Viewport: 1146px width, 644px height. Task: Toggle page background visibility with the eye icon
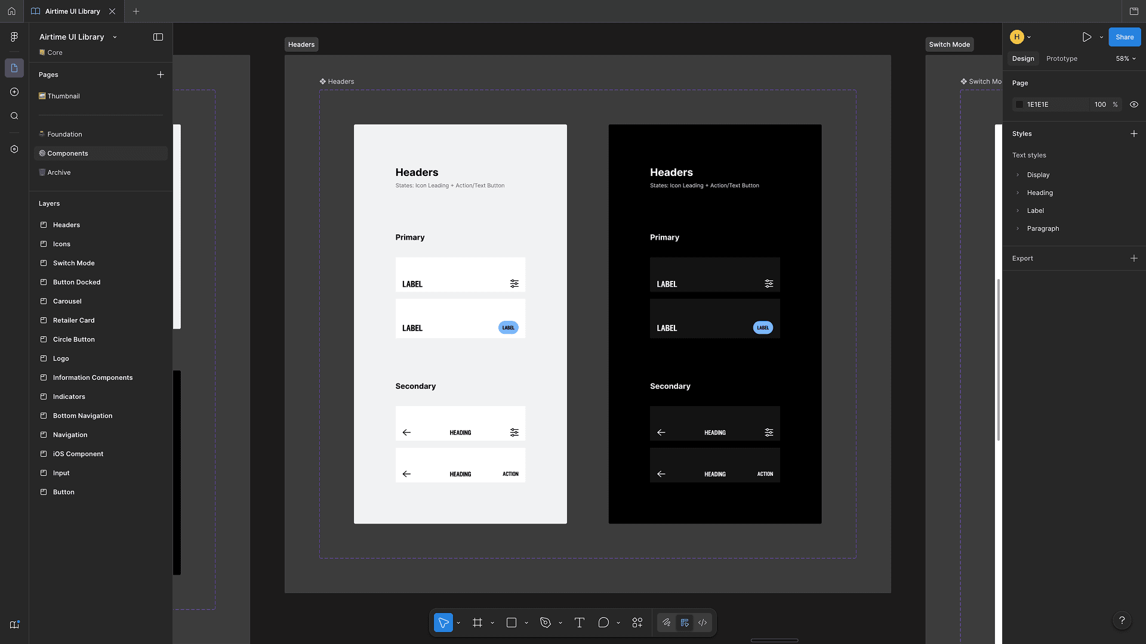(1133, 104)
